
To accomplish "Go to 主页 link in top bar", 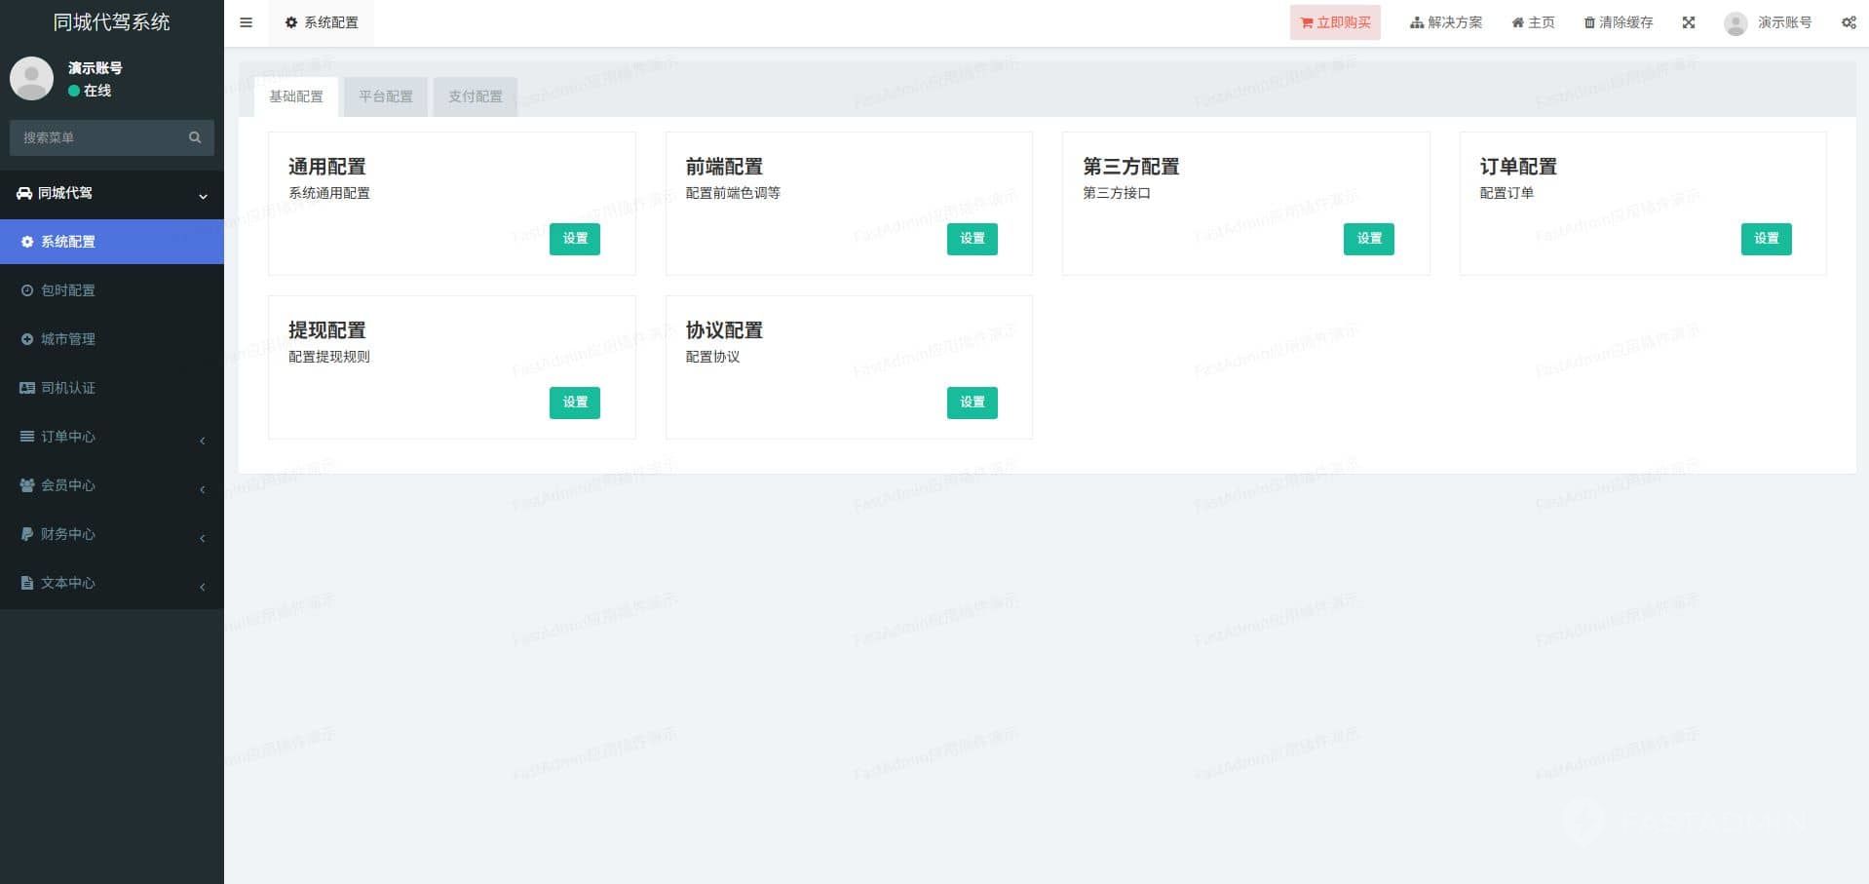I will (x=1533, y=22).
